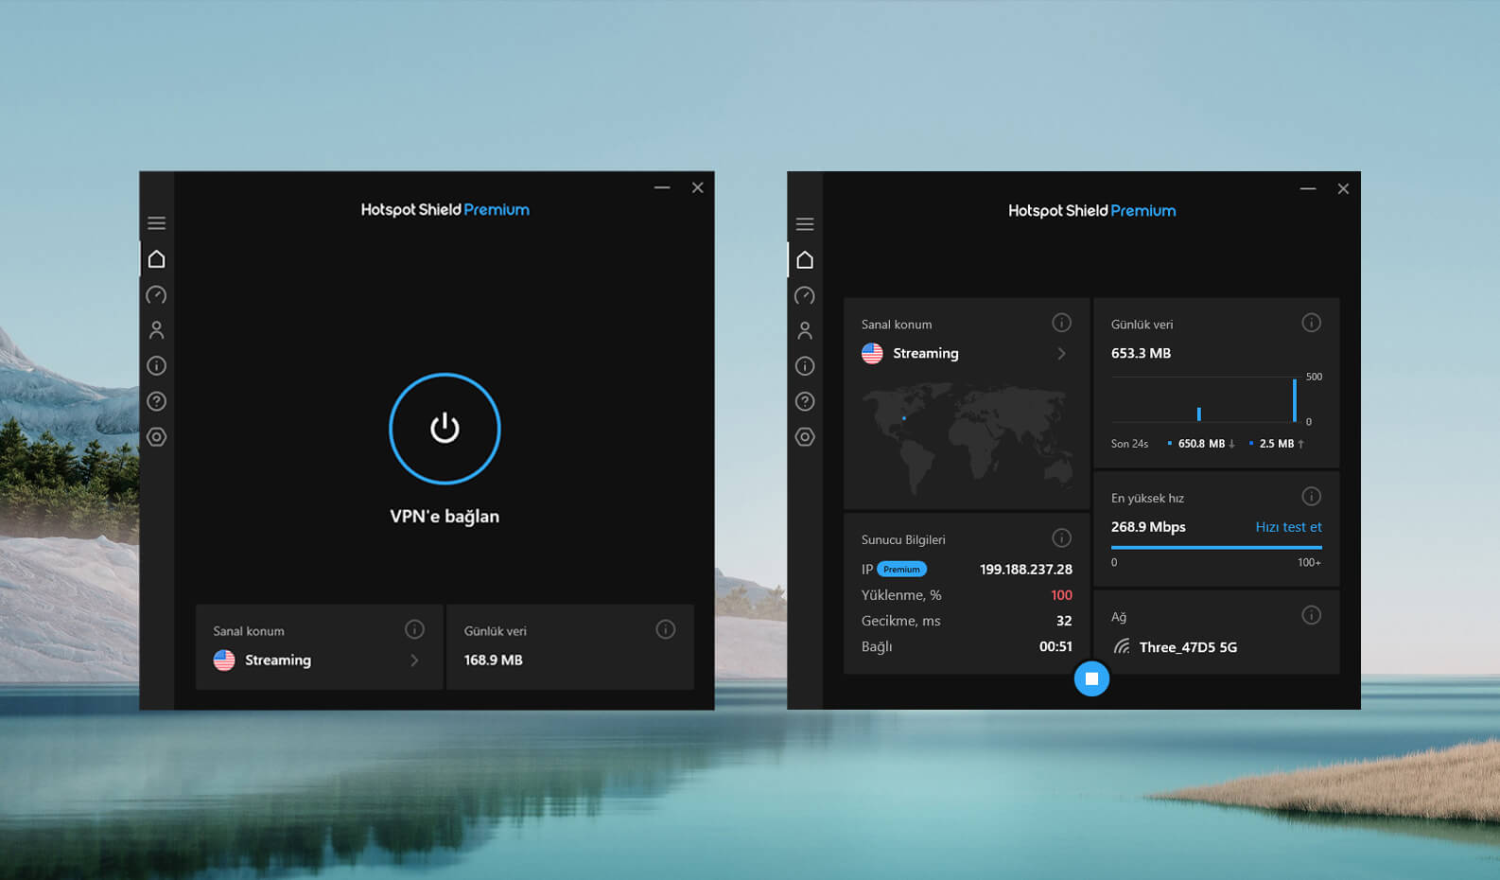The height and width of the screenshot is (880, 1500).
Task: Click the US flag in left window
Action: [x=224, y=660]
